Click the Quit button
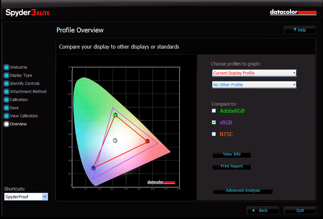Image resolution: width=323 pixels, height=219 pixels. [300, 210]
